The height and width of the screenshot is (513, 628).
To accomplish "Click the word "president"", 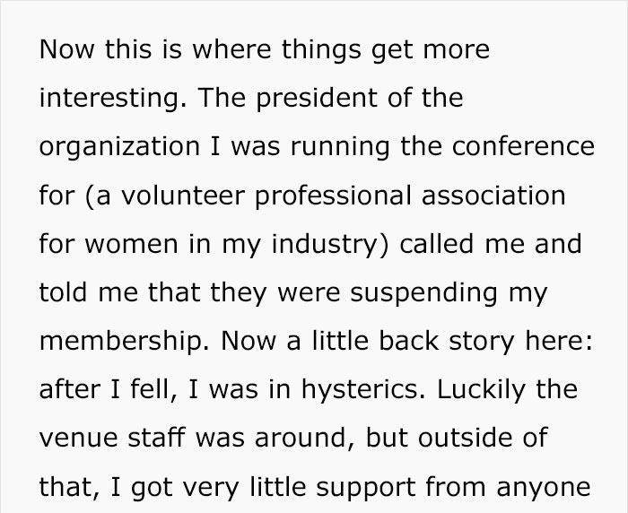I will click(316, 97).
